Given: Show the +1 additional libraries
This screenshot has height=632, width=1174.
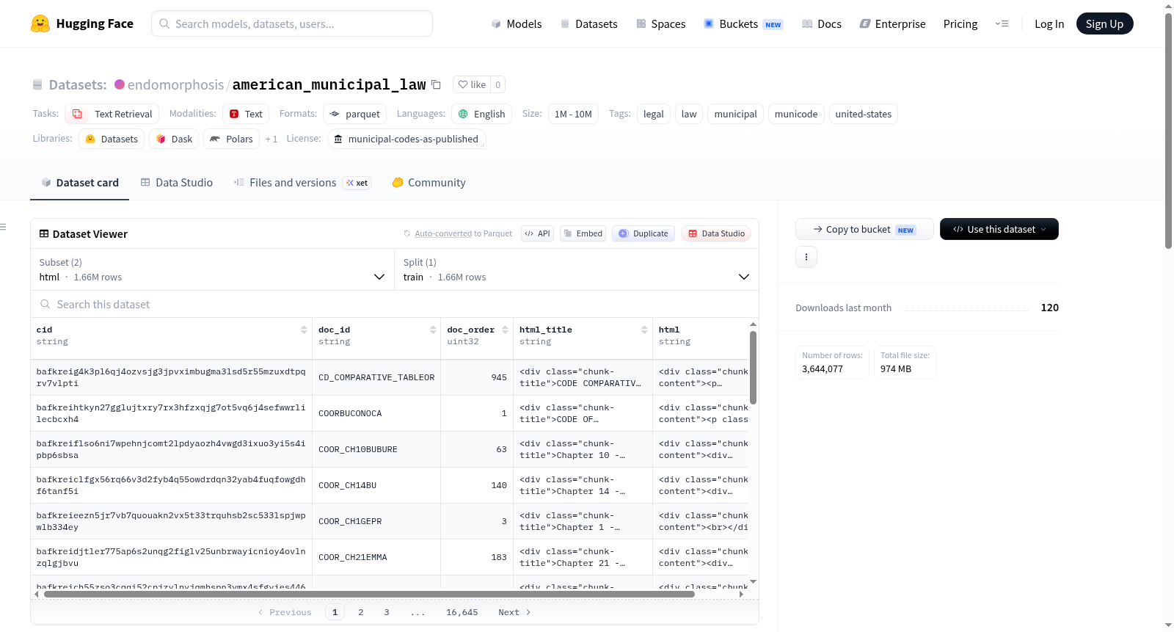Looking at the screenshot, I should pos(271,139).
